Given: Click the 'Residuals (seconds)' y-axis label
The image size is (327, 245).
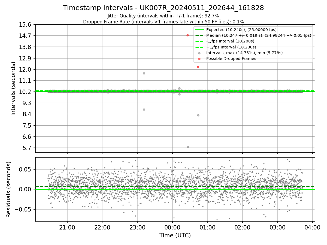Looking at the screenshot, I should [9, 189].
